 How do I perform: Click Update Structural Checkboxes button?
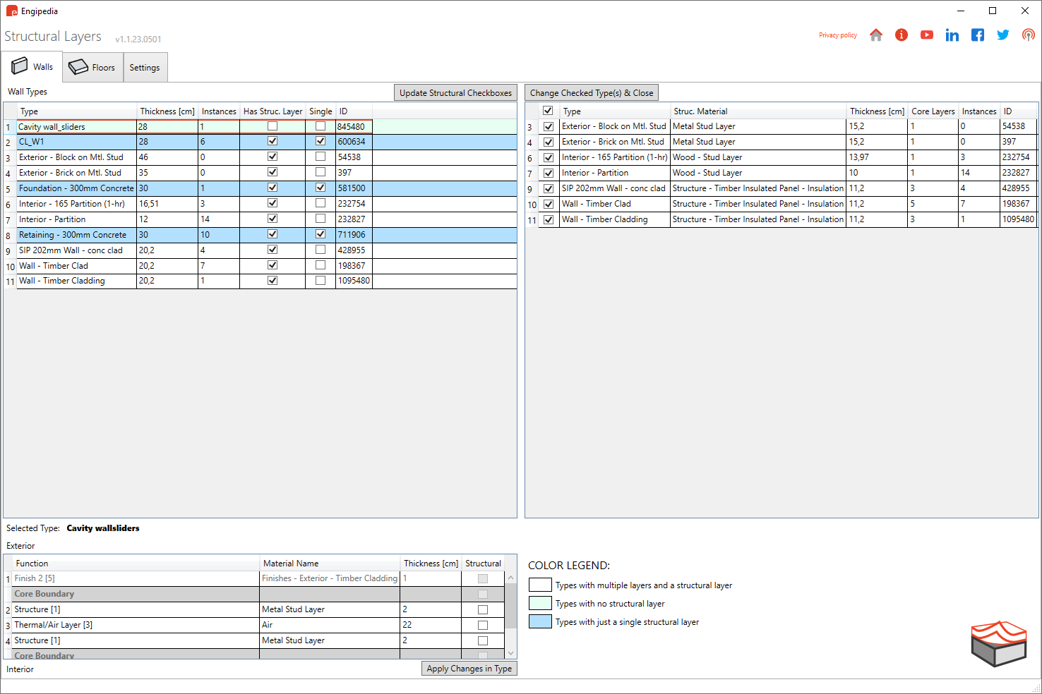click(x=455, y=92)
